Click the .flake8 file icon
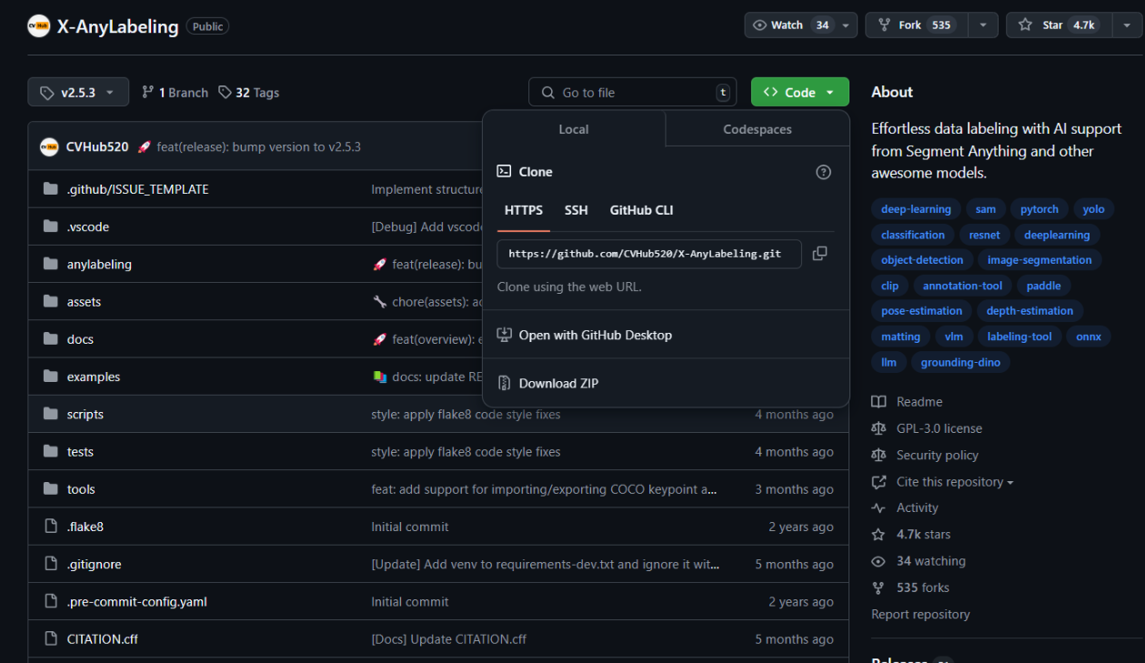The width and height of the screenshot is (1145, 663). [x=51, y=527]
